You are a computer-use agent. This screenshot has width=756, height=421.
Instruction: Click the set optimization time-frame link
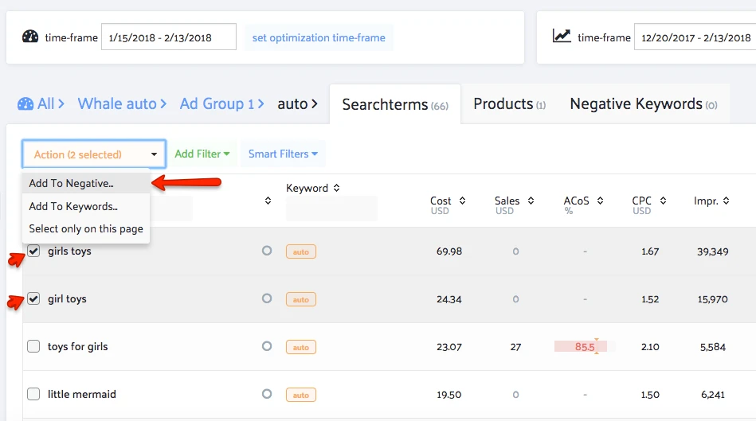pyautogui.click(x=319, y=37)
